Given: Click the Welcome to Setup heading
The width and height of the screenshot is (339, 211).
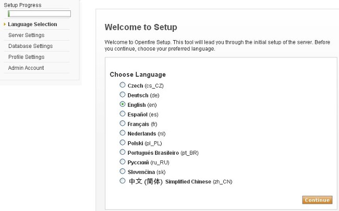Looking at the screenshot, I should tap(141, 27).
